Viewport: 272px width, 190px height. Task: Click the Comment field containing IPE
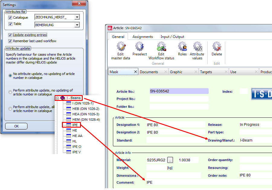pyautogui.click(x=209, y=182)
